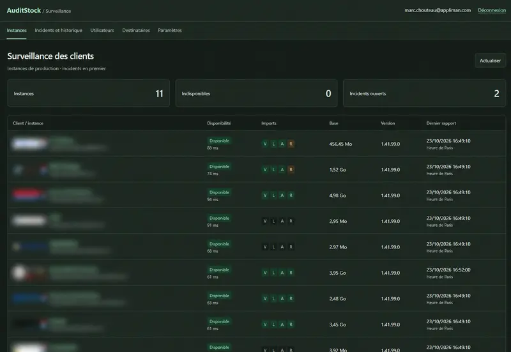The width and height of the screenshot is (511, 352).
Task: Click the marc.chouteau@appliman.com account email
Action: click(x=438, y=10)
